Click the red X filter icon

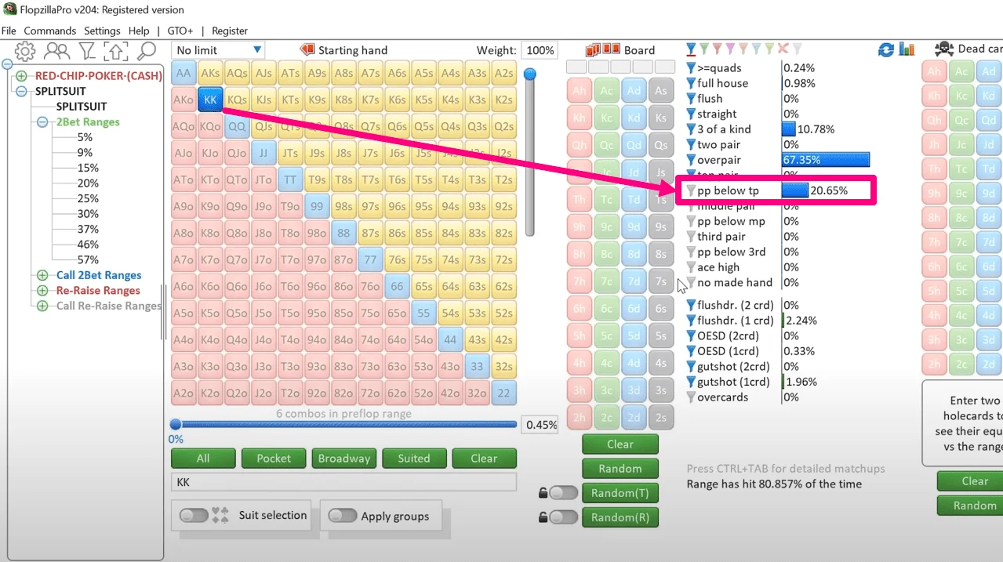(x=783, y=49)
